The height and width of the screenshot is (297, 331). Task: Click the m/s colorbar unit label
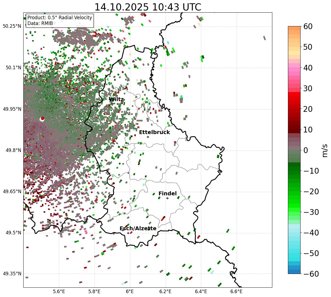tap(325, 150)
